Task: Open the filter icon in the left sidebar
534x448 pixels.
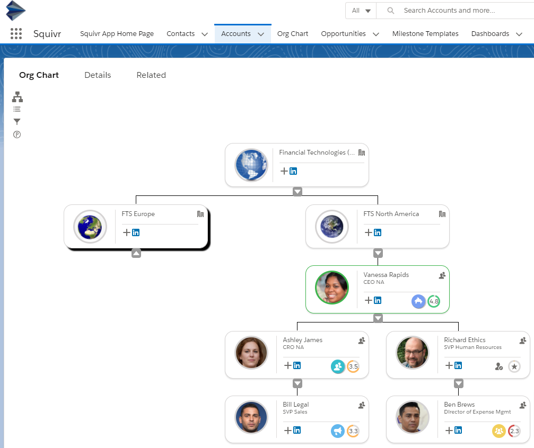Action: [x=16, y=121]
